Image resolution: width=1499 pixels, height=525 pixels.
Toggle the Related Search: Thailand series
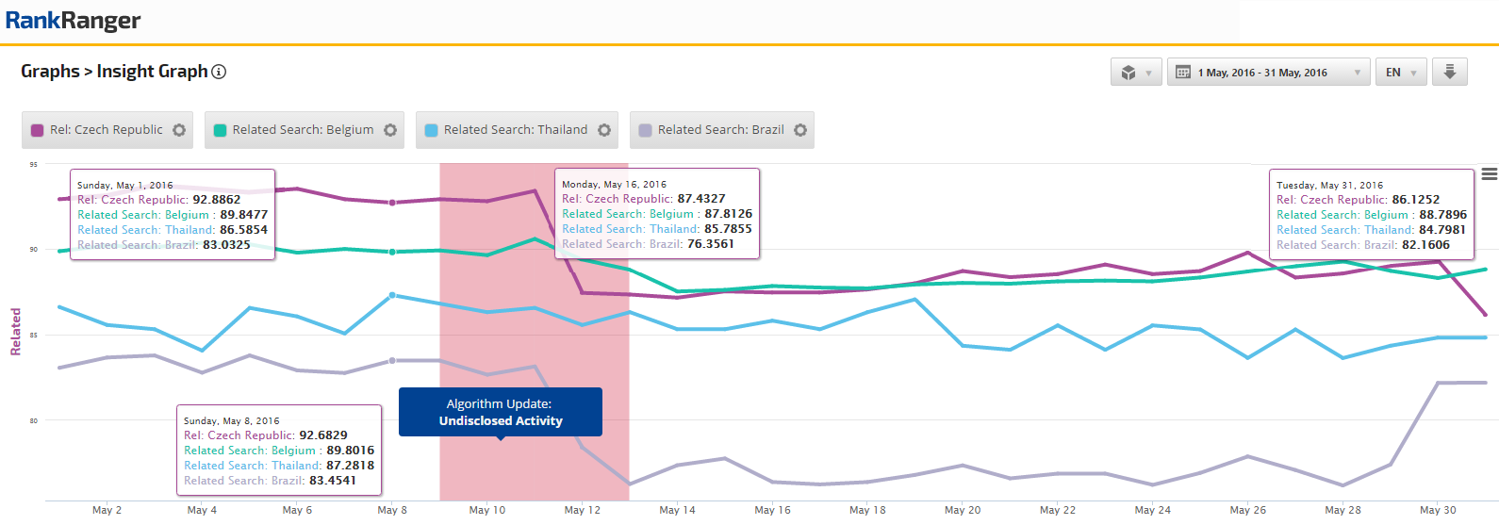(x=515, y=130)
